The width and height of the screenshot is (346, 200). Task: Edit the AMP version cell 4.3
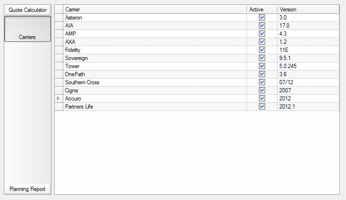(308, 33)
